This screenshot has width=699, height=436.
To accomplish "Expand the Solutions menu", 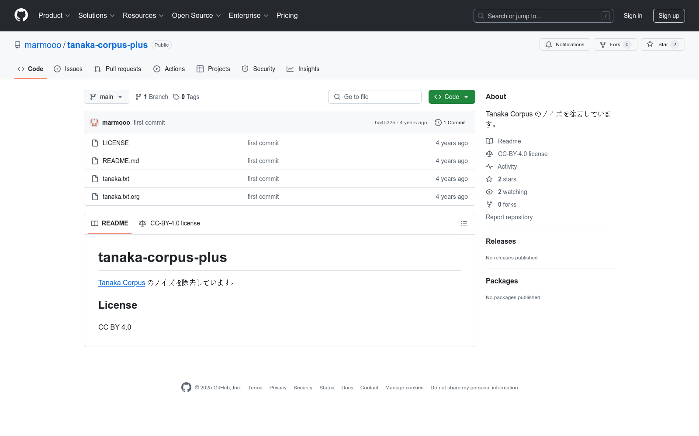I will pos(97,16).
